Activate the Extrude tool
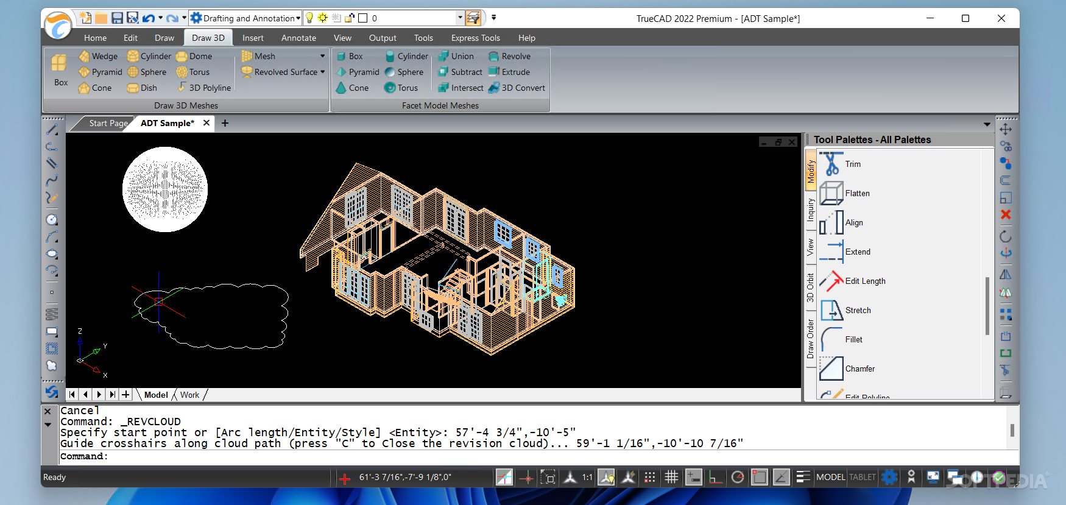 click(x=509, y=72)
